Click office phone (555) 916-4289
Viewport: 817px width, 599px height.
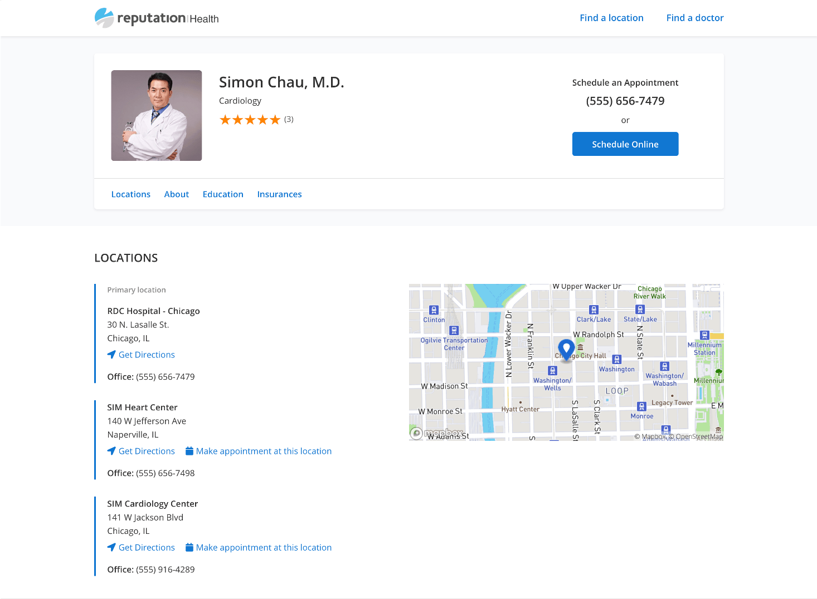(x=166, y=569)
